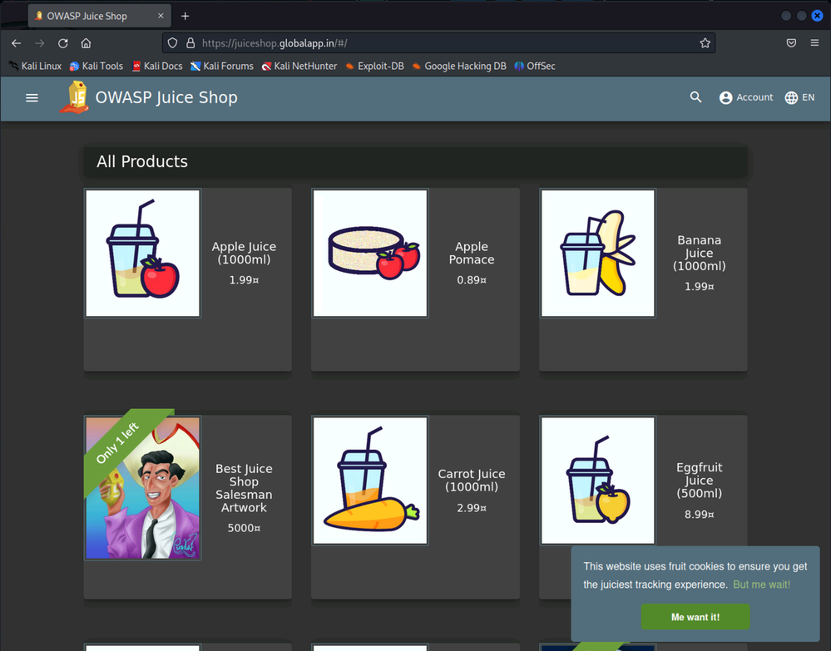Go back with the browser back arrow
This screenshot has width=831, height=651.
pyautogui.click(x=17, y=43)
